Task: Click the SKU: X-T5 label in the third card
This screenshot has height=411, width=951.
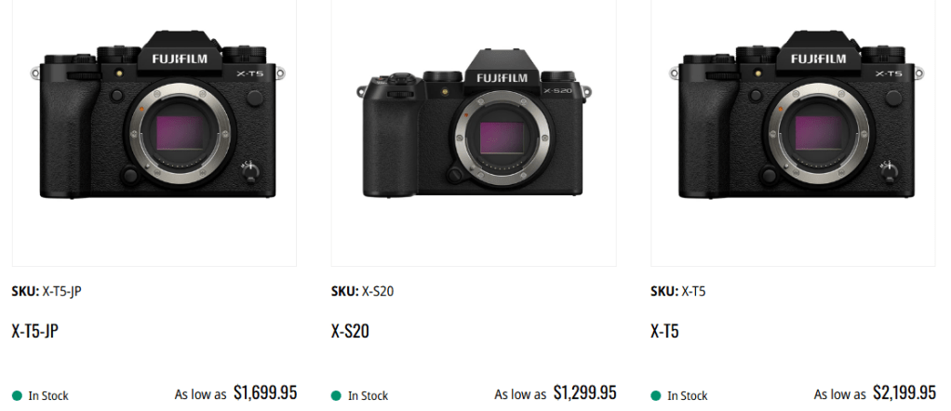Action: click(x=677, y=291)
